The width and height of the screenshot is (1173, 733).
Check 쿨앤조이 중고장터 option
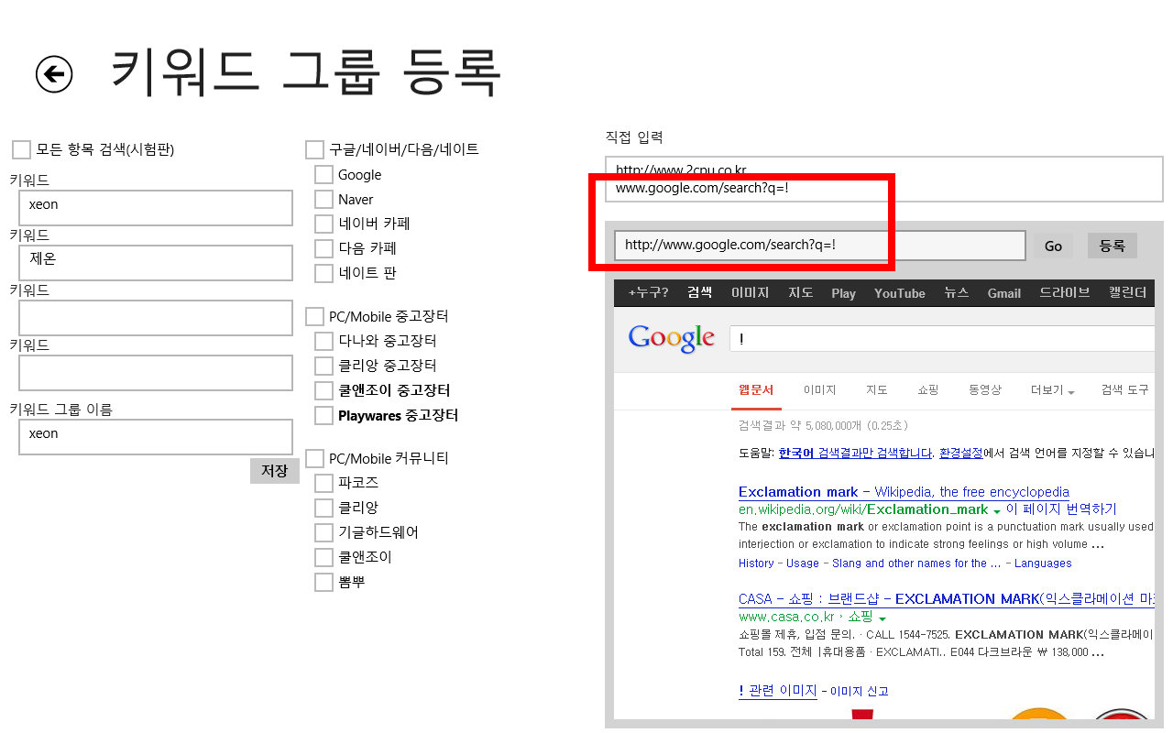point(323,390)
